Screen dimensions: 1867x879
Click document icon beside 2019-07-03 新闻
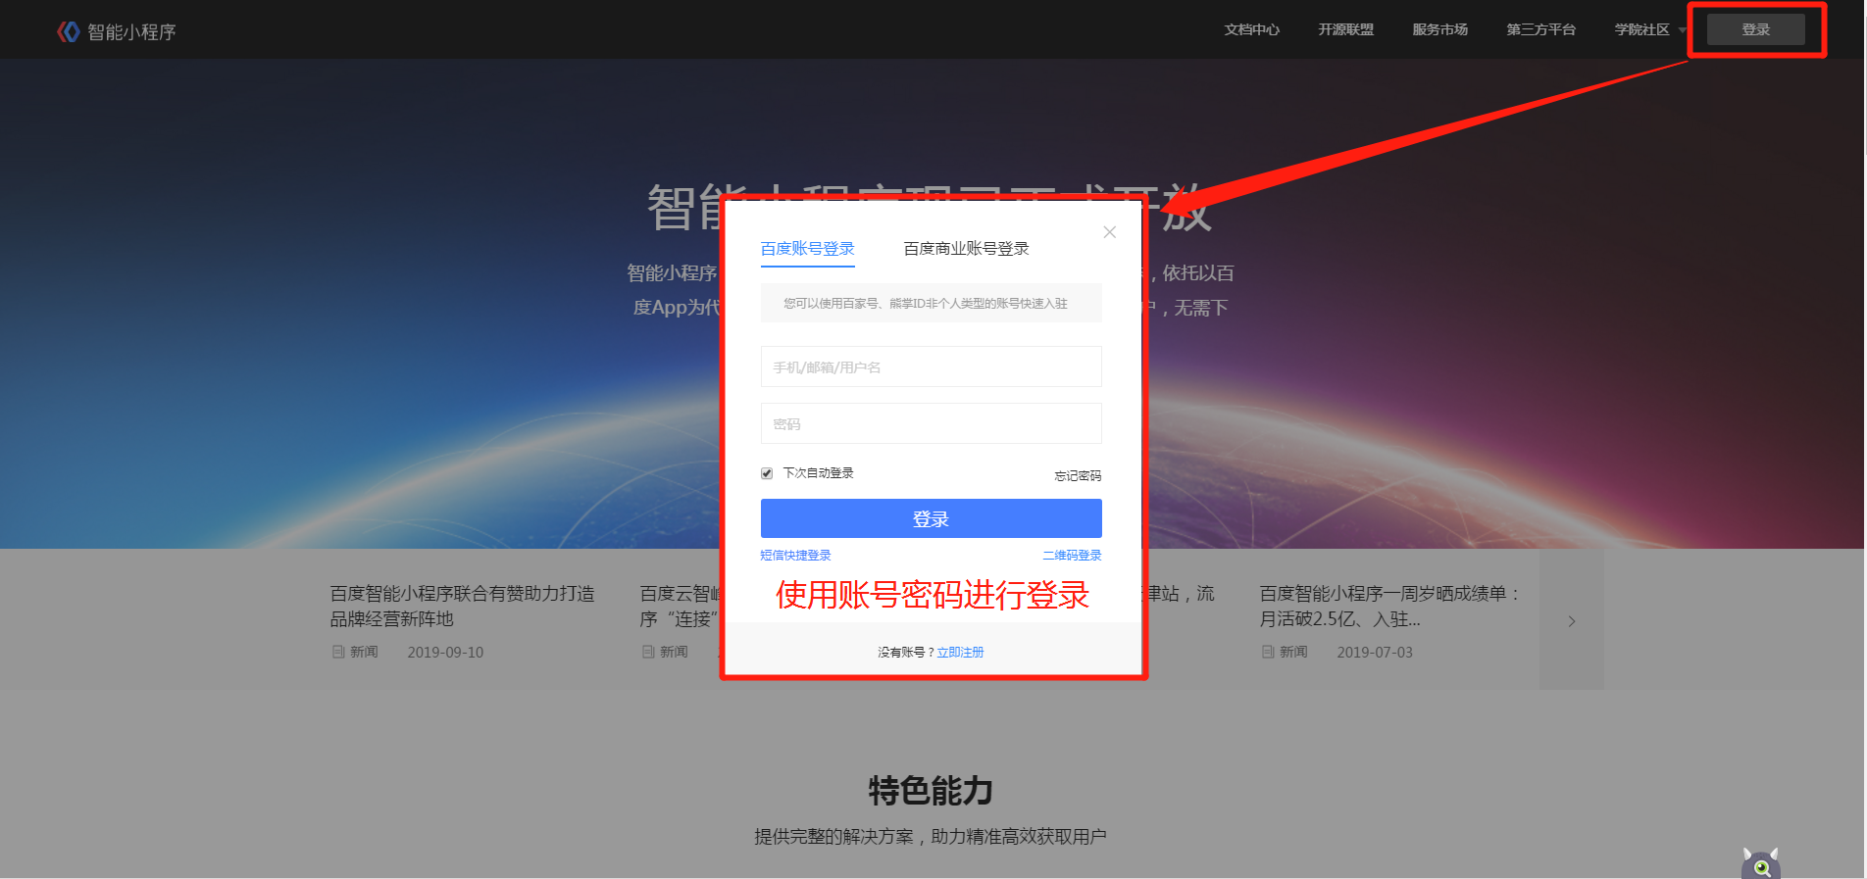[x=1268, y=652]
